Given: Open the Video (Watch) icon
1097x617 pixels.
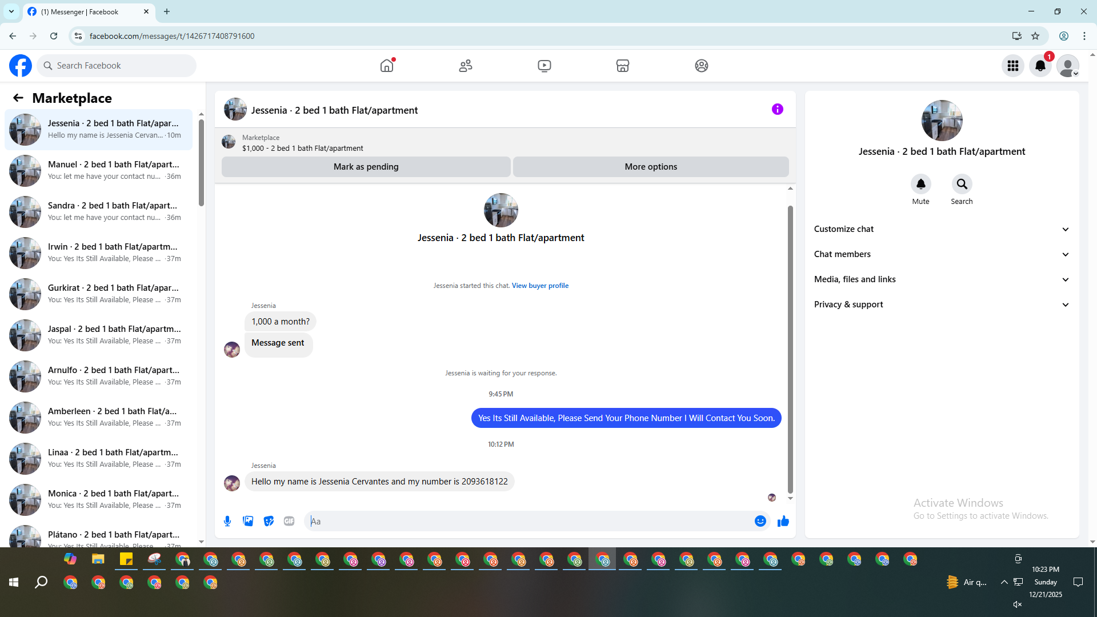Looking at the screenshot, I should click(545, 66).
